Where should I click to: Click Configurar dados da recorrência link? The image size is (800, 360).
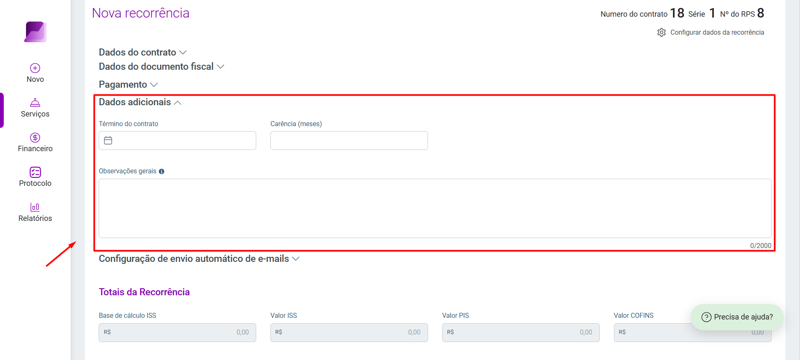(717, 33)
